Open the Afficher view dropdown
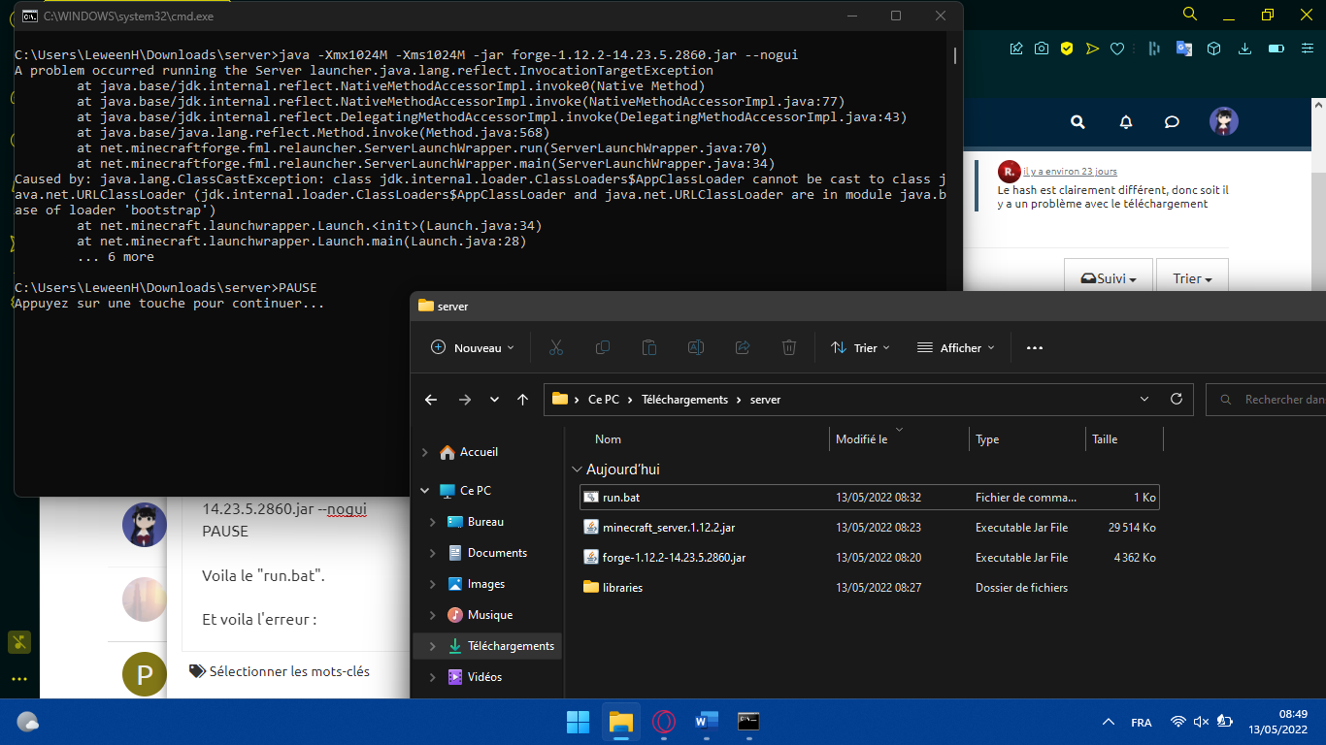The height and width of the screenshot is (745, 1326). click(x=955, y=347)
